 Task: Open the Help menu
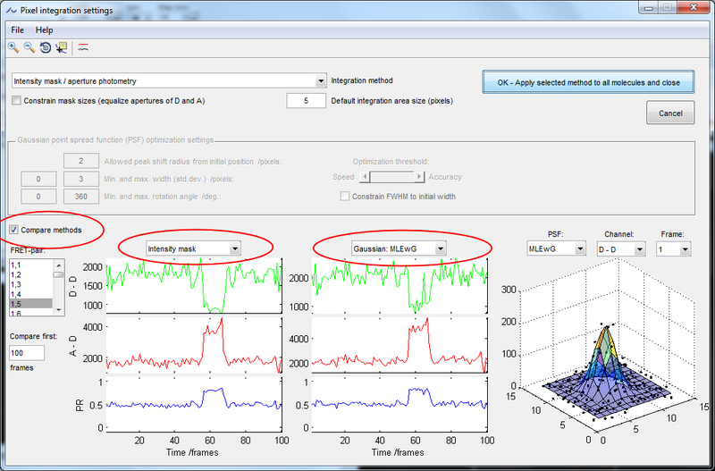point(44,29)
